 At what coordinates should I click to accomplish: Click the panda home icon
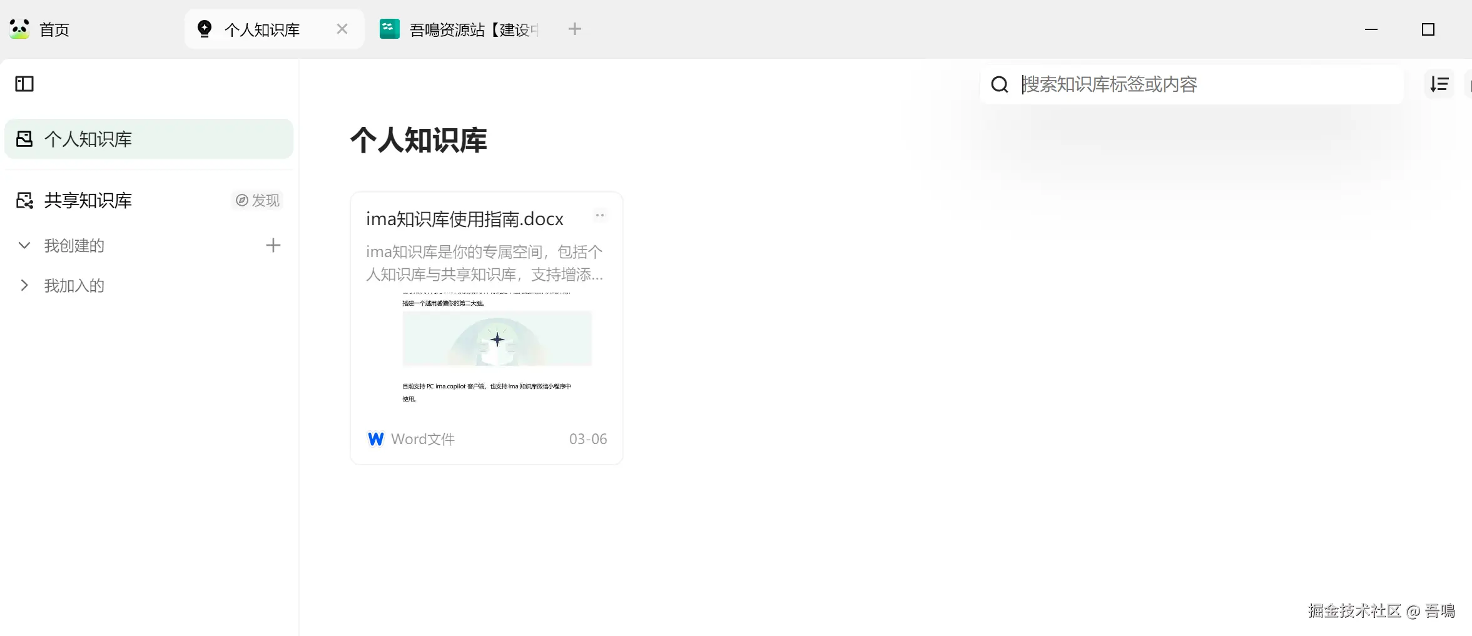(x=19, y=29)
